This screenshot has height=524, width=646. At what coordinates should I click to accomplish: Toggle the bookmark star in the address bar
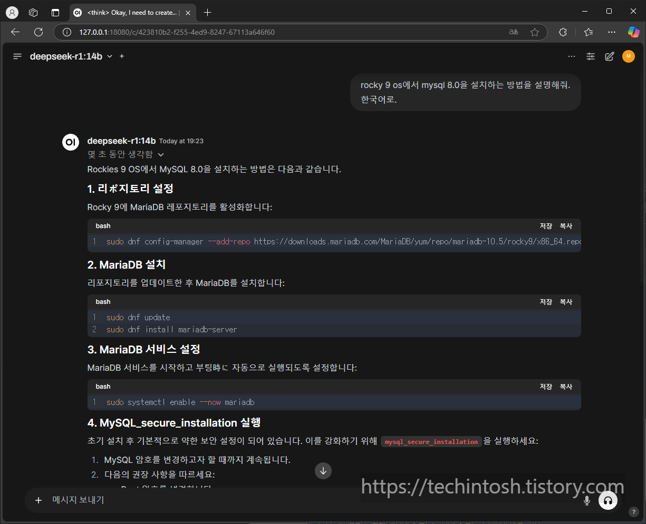(535, 32)
